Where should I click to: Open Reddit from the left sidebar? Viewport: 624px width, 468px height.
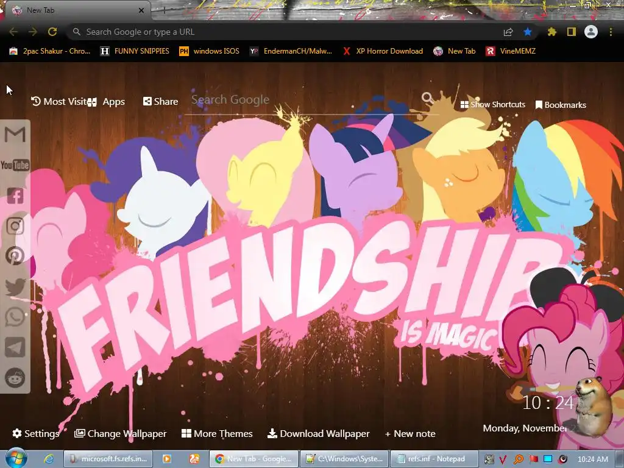coord(15,377)
